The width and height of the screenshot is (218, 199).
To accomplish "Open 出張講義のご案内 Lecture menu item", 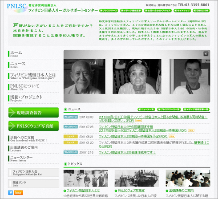I will pos(33,149).
